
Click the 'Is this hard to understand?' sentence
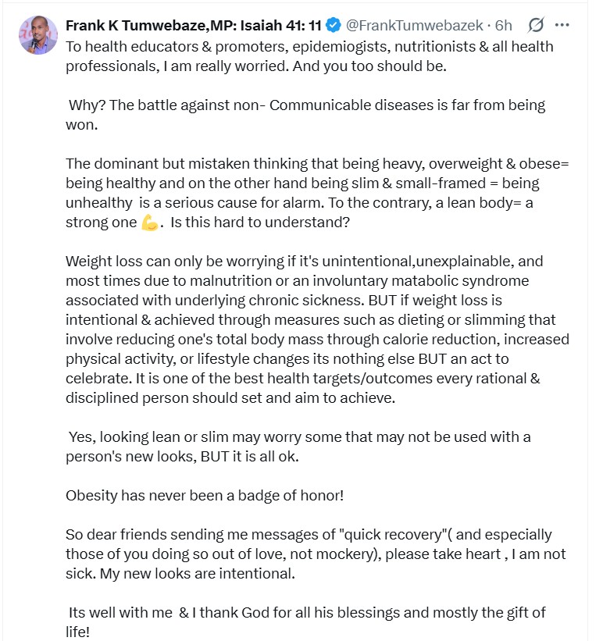click(x=257, y=223)
